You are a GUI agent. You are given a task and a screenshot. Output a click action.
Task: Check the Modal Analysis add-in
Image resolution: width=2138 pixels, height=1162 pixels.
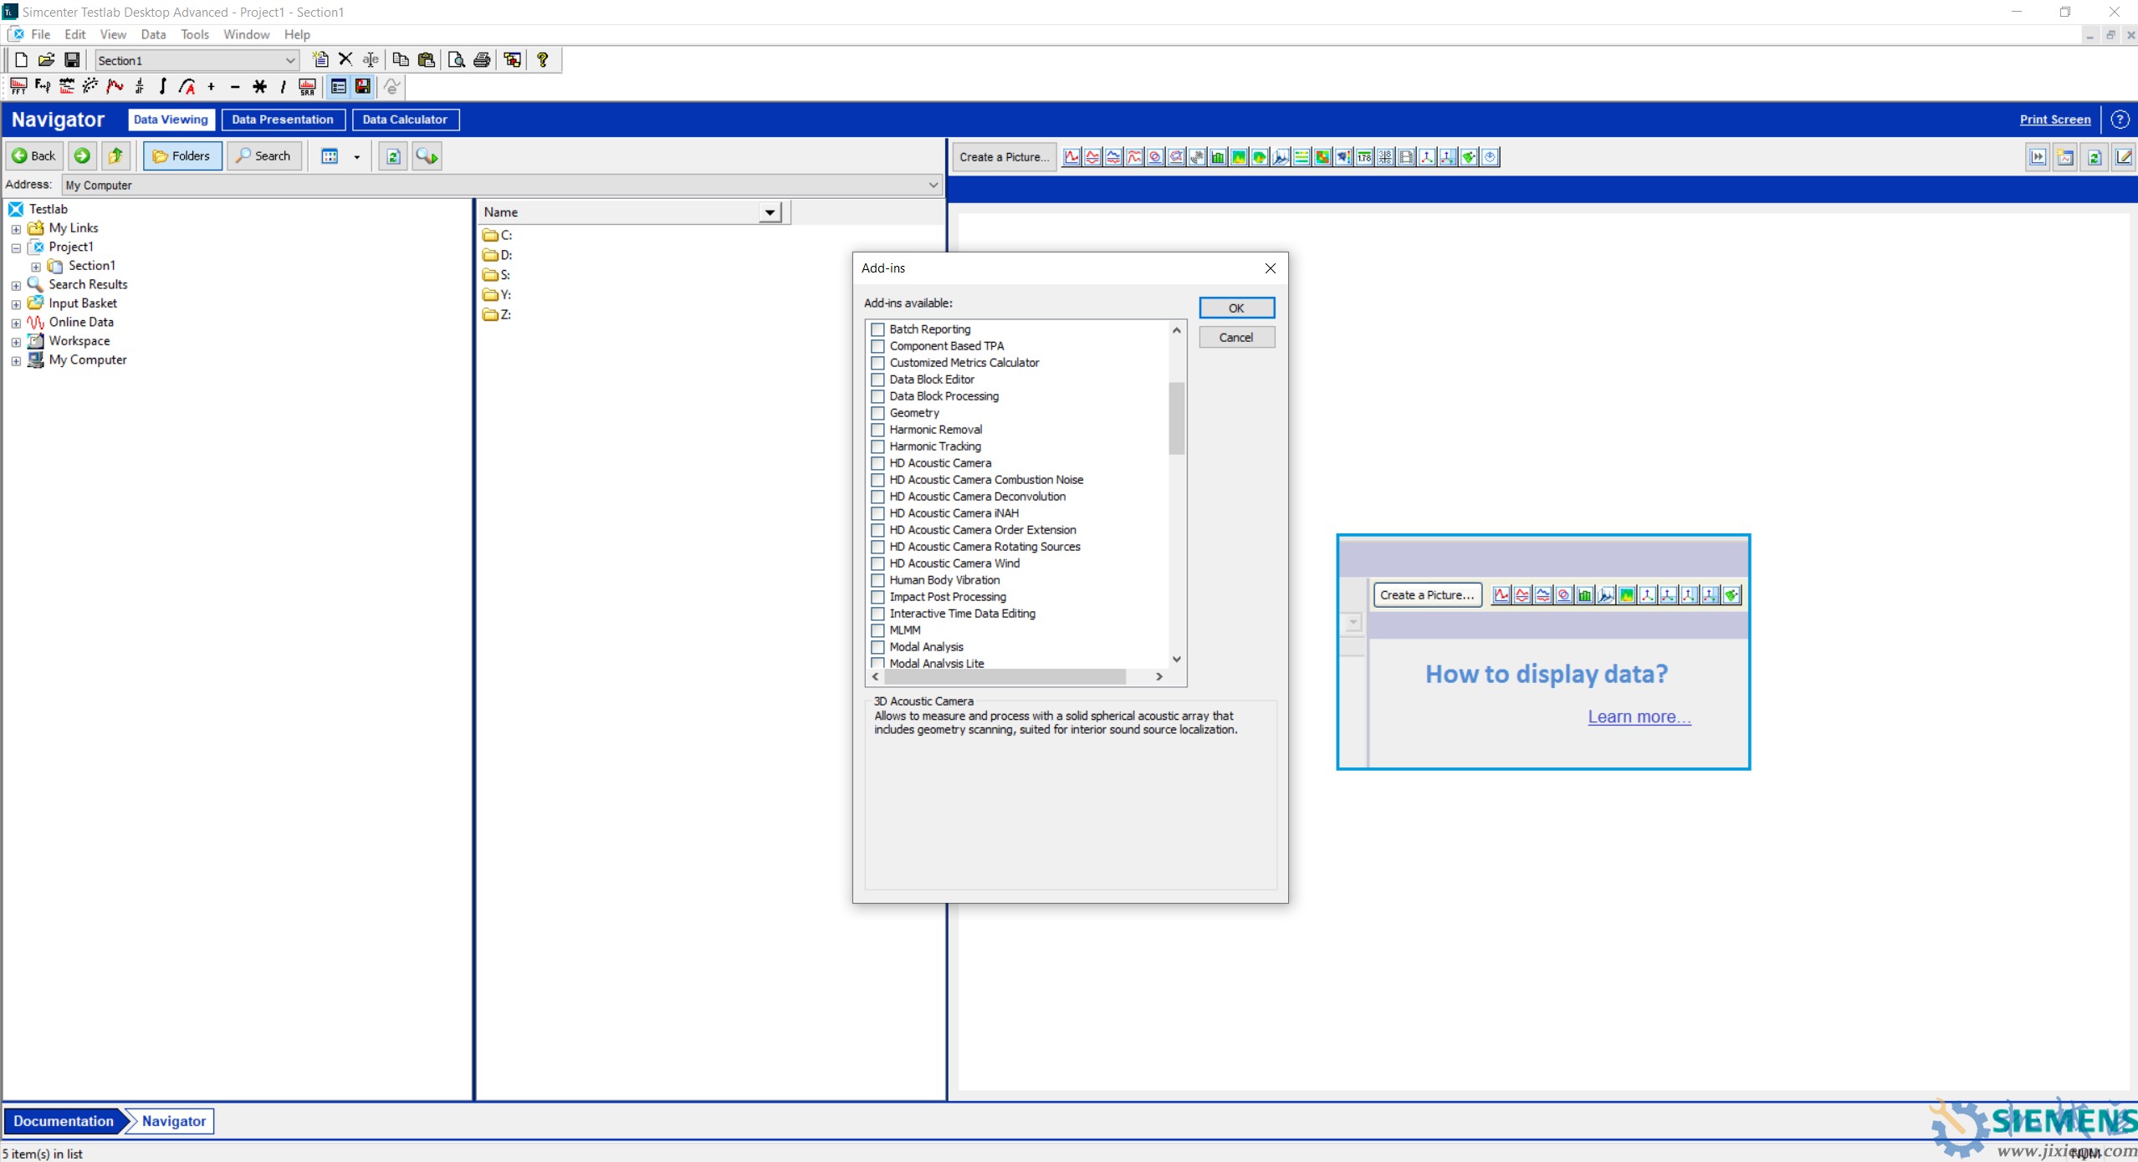click(x=877, y=646)
